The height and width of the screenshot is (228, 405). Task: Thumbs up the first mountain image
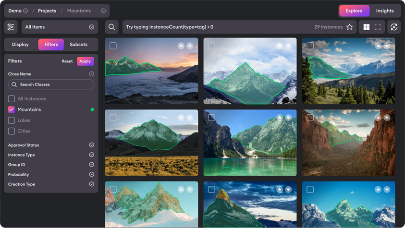pos(181,46)
